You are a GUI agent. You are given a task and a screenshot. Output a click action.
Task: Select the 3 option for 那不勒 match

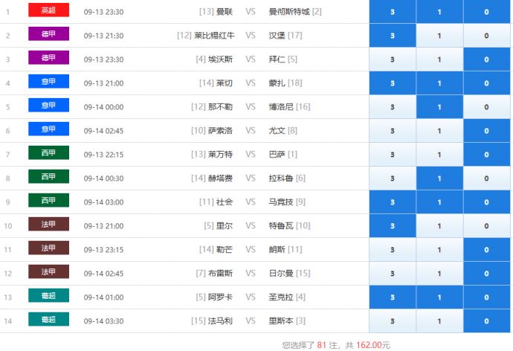click(393, 107)
